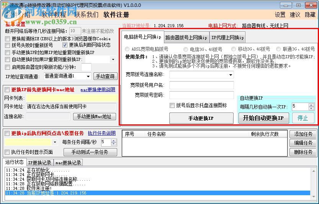Viewport: 319px width, 204px height.
Task: Open the 软件介绍 menu item
Action: (x=18, y=15)
